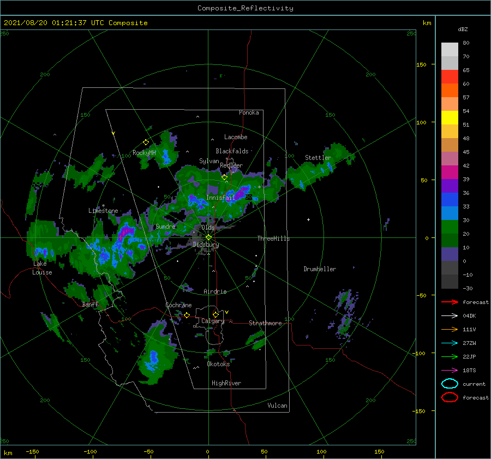Screen dimensions: 491x459
Task: Click the Didsbury label
Action: [x=206, y=245]
